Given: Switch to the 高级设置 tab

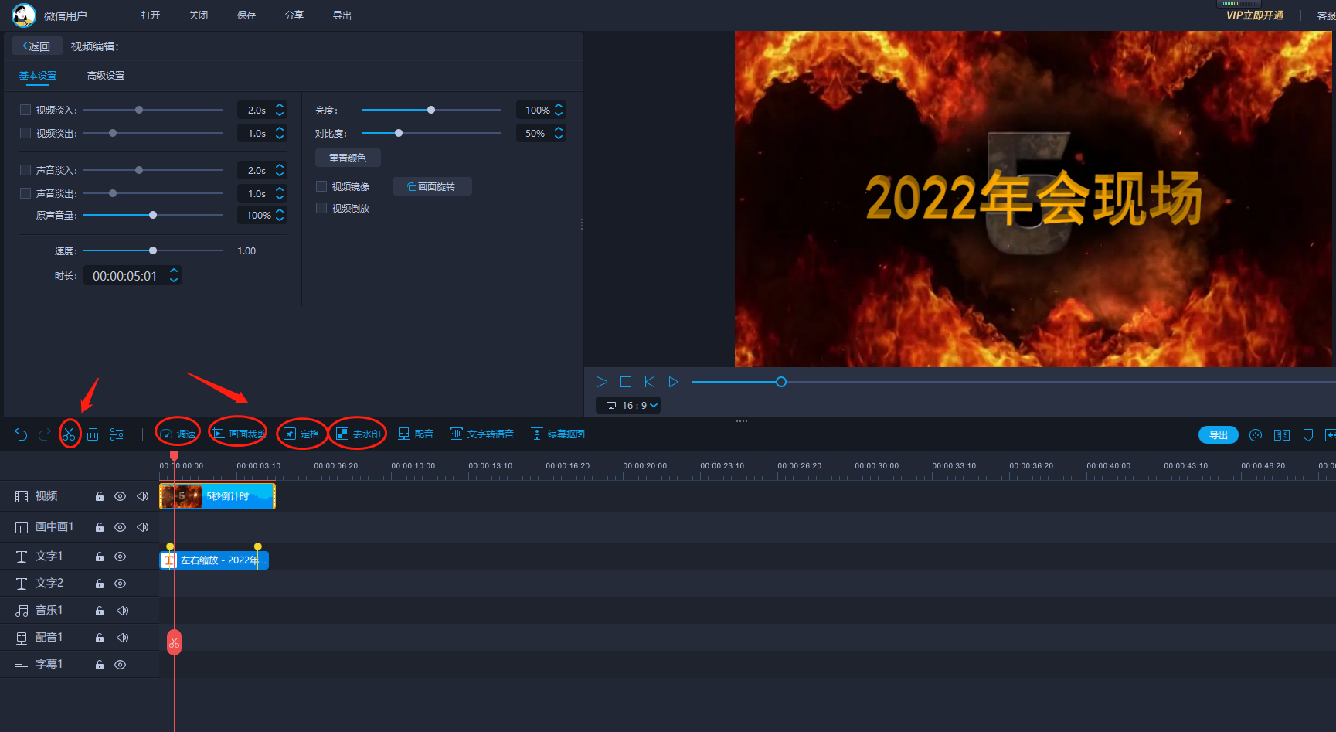Looking at the screenshot, I should [x=106, y=75].
